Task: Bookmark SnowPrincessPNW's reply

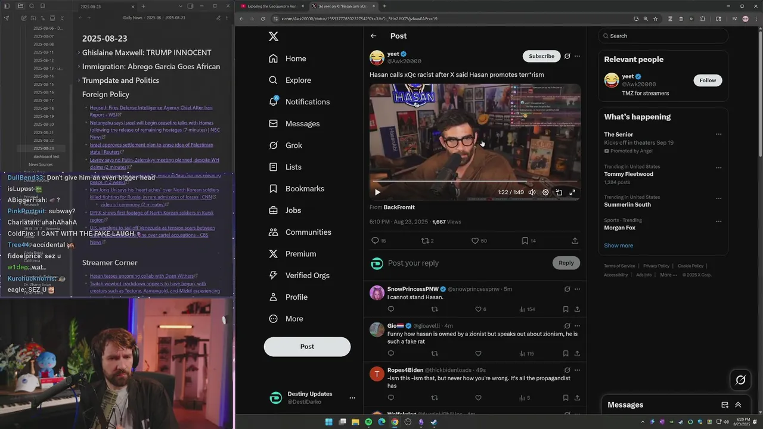Action: coord(565,309)
